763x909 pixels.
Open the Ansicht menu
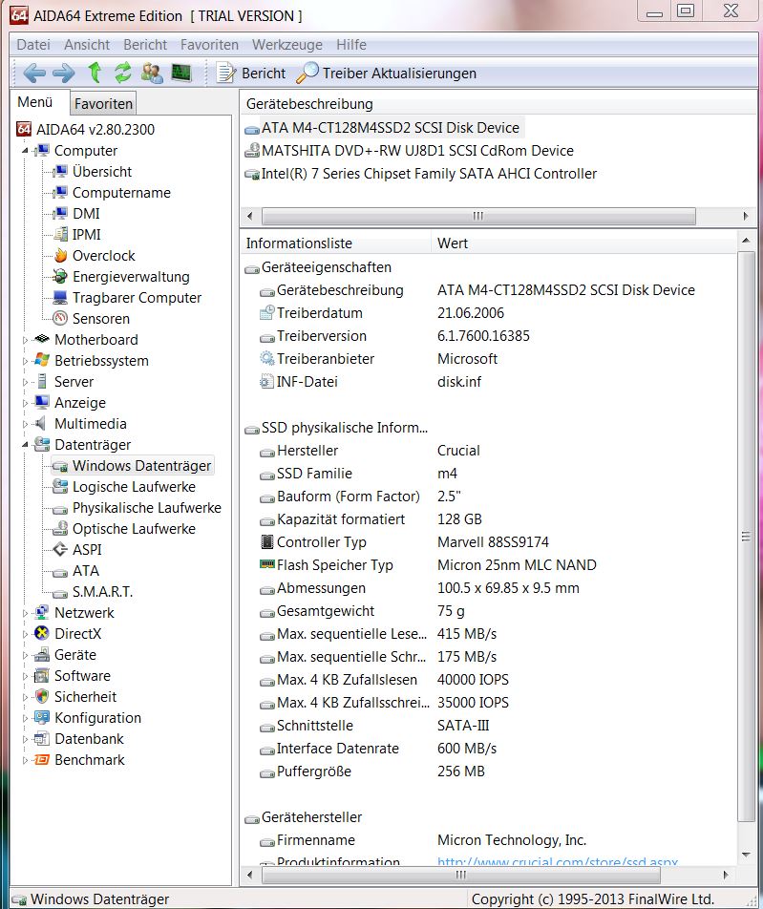[x=87, y=45]
